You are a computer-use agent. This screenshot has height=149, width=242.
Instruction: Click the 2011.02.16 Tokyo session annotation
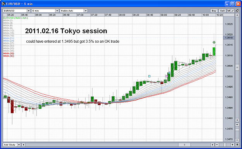coord(66,31)
